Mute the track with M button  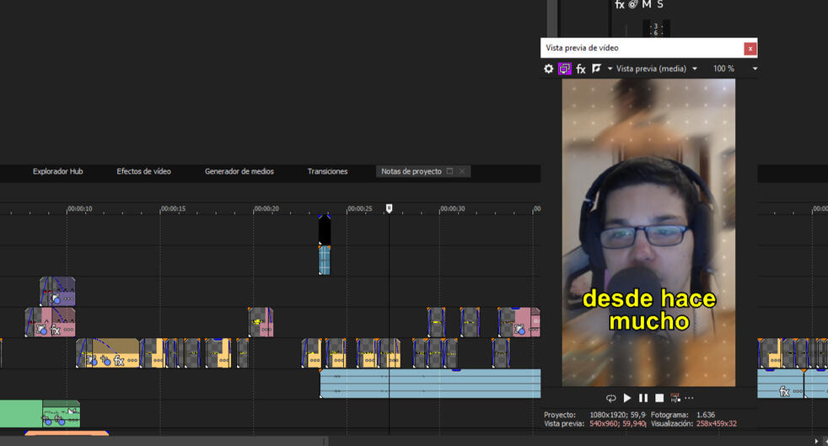click(x=647, y=5)
